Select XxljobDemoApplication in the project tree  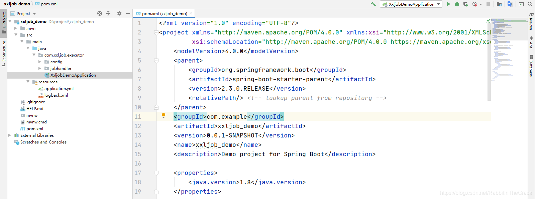(x=70, y=75)
